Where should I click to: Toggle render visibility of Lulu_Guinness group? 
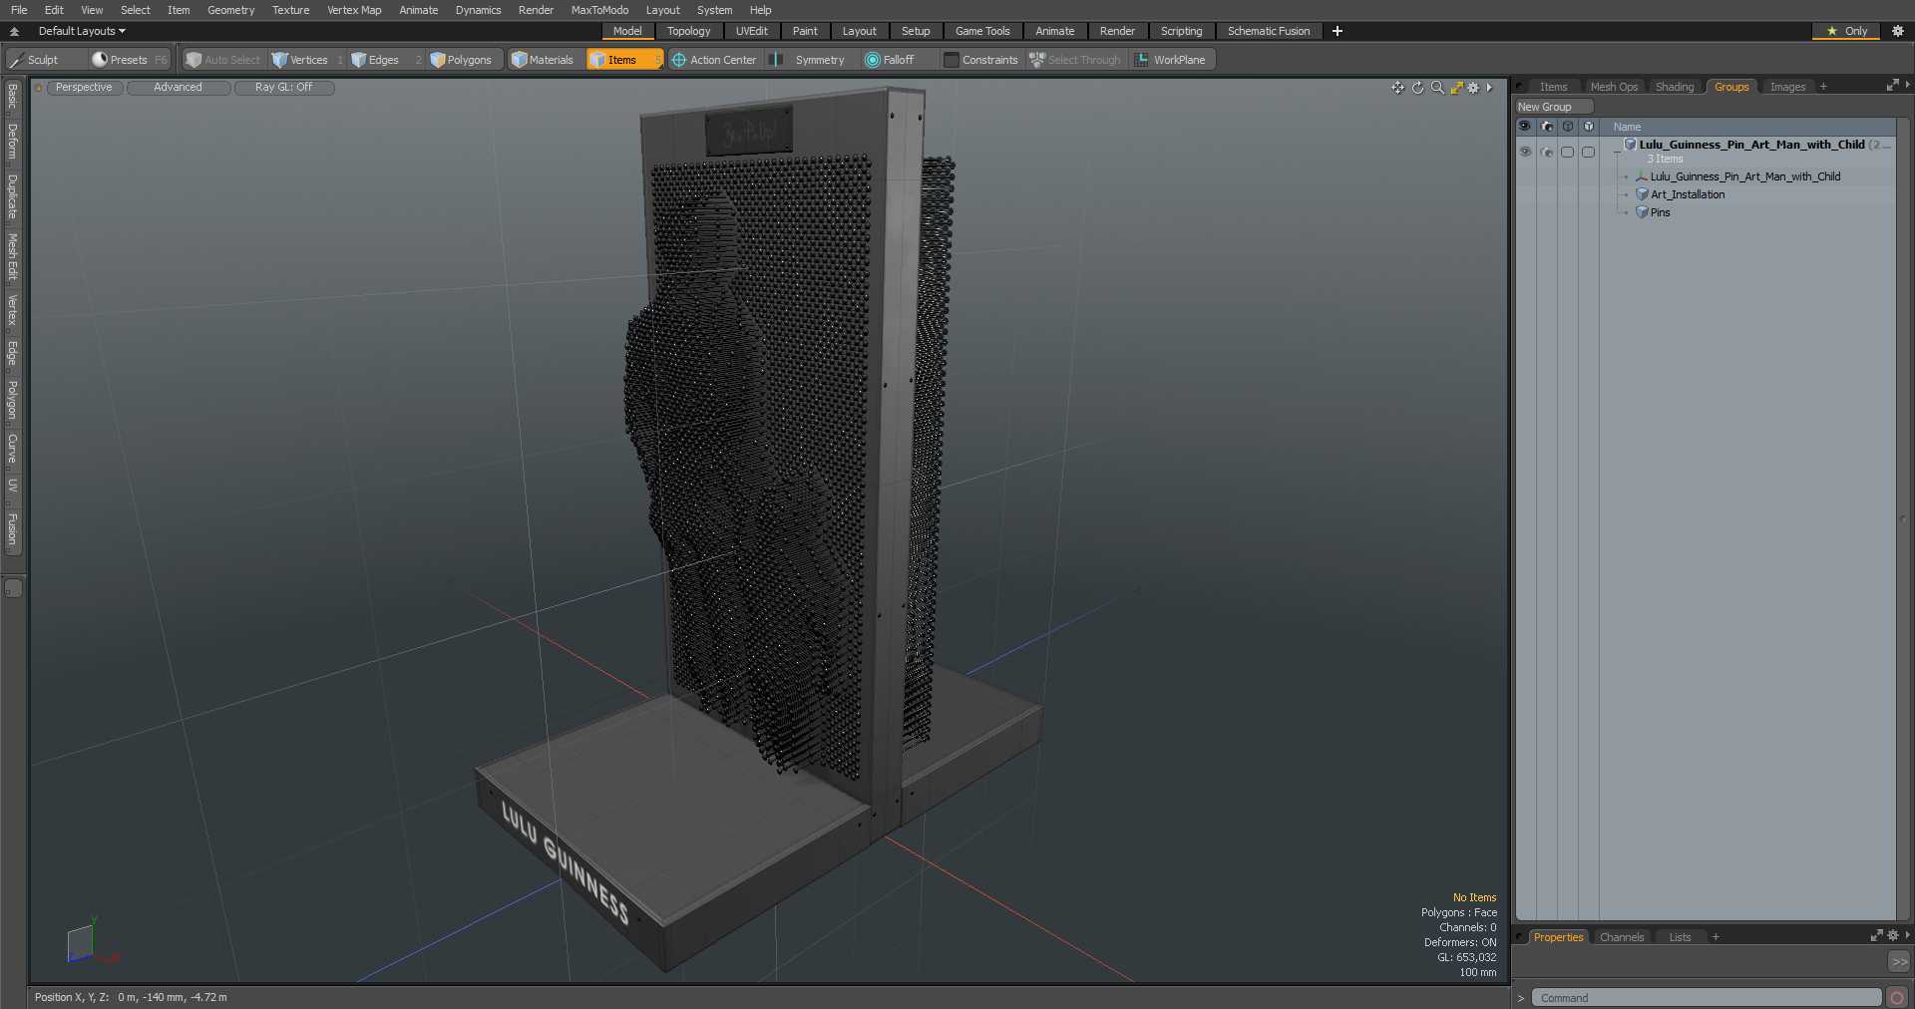click(x=1547, y=152)
